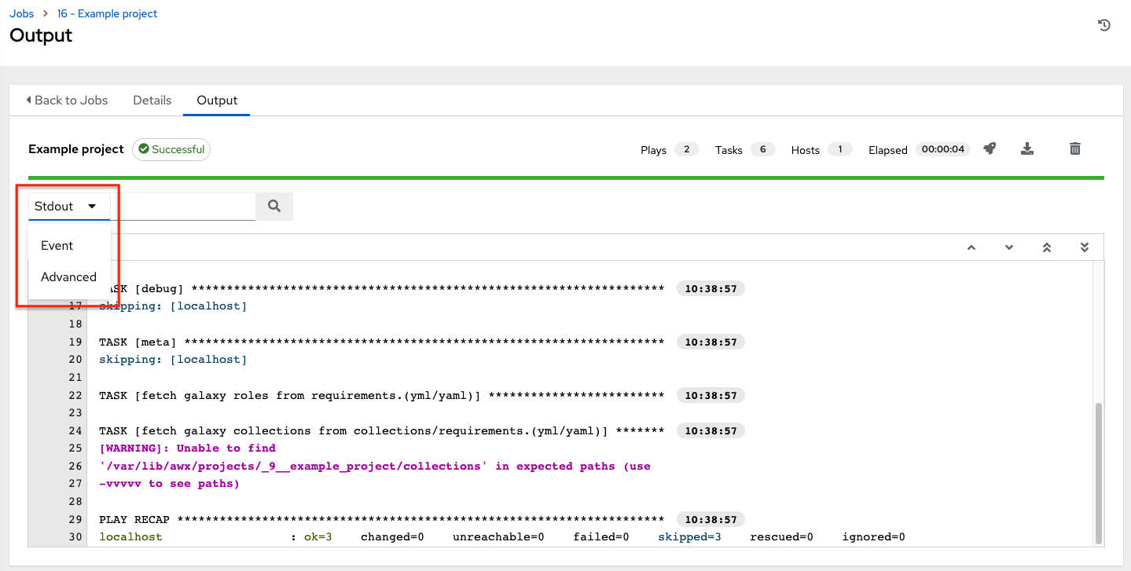Select Advanced from the view dropdown
This screenshot has height=571, width=1131.
(68, 276)
